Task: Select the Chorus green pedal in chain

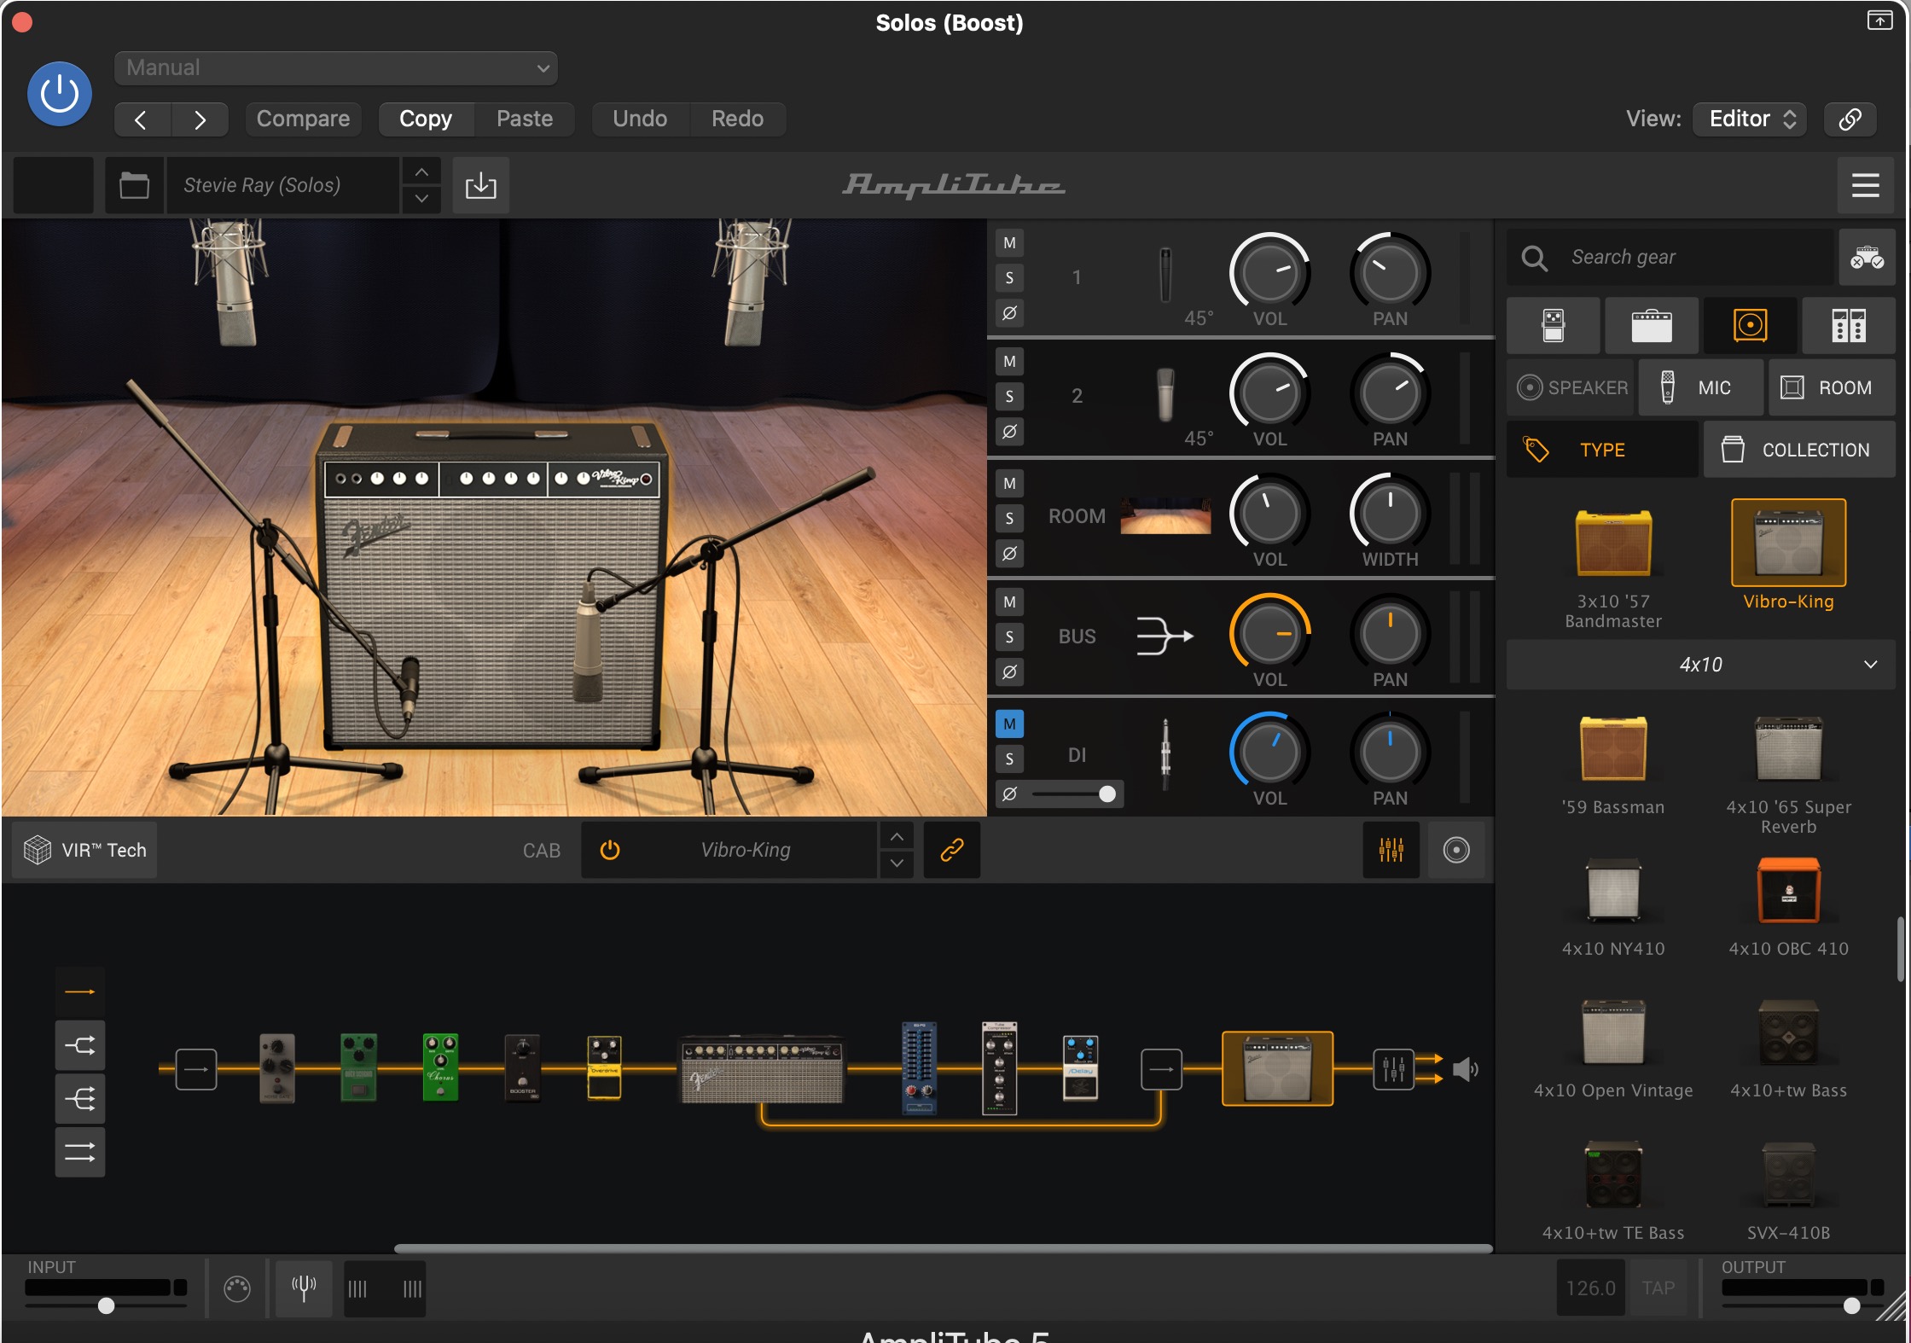Action: [x=441, y=1068]
